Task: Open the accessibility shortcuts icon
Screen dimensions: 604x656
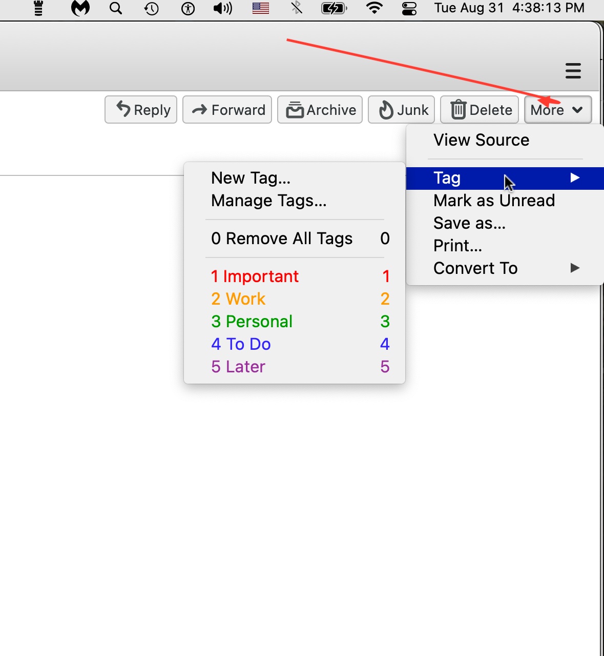Action: click(x=188, y=8)
